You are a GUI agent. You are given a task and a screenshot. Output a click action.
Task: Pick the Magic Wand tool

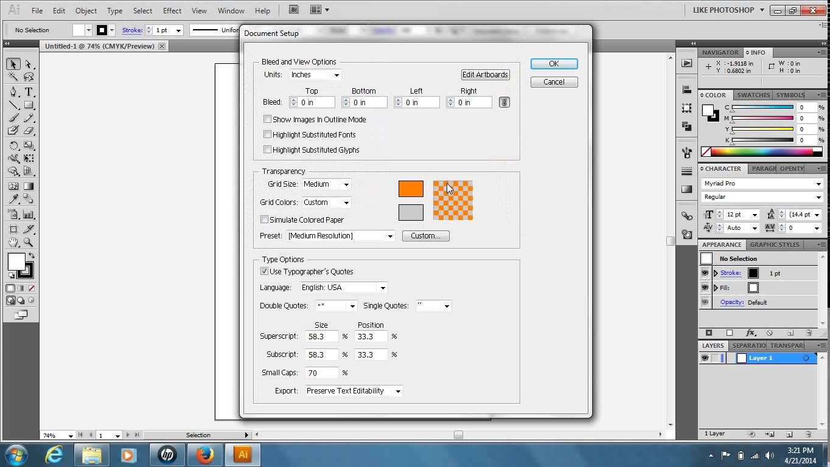[x=13, y=77]
